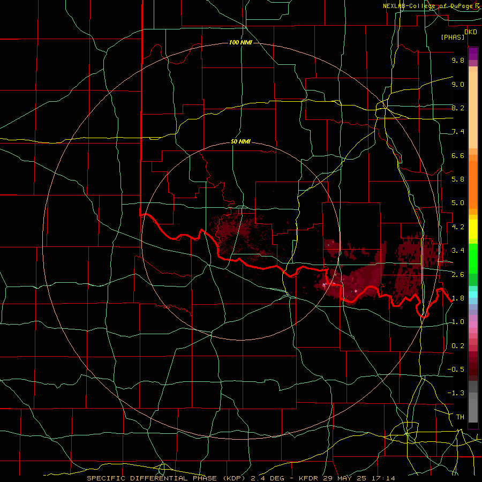Click the 5.8 scale value
Viewport: 482px width, 482px height.
point(458,179)
